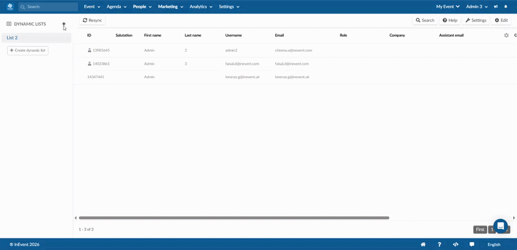Click the Resync button
This screenshot has height=250, width=517.
click(92, 21)
